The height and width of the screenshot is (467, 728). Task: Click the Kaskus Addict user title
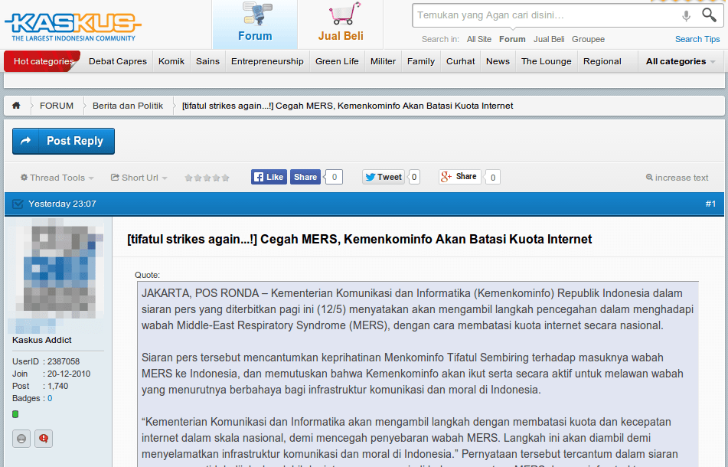[x=42, y=340]
